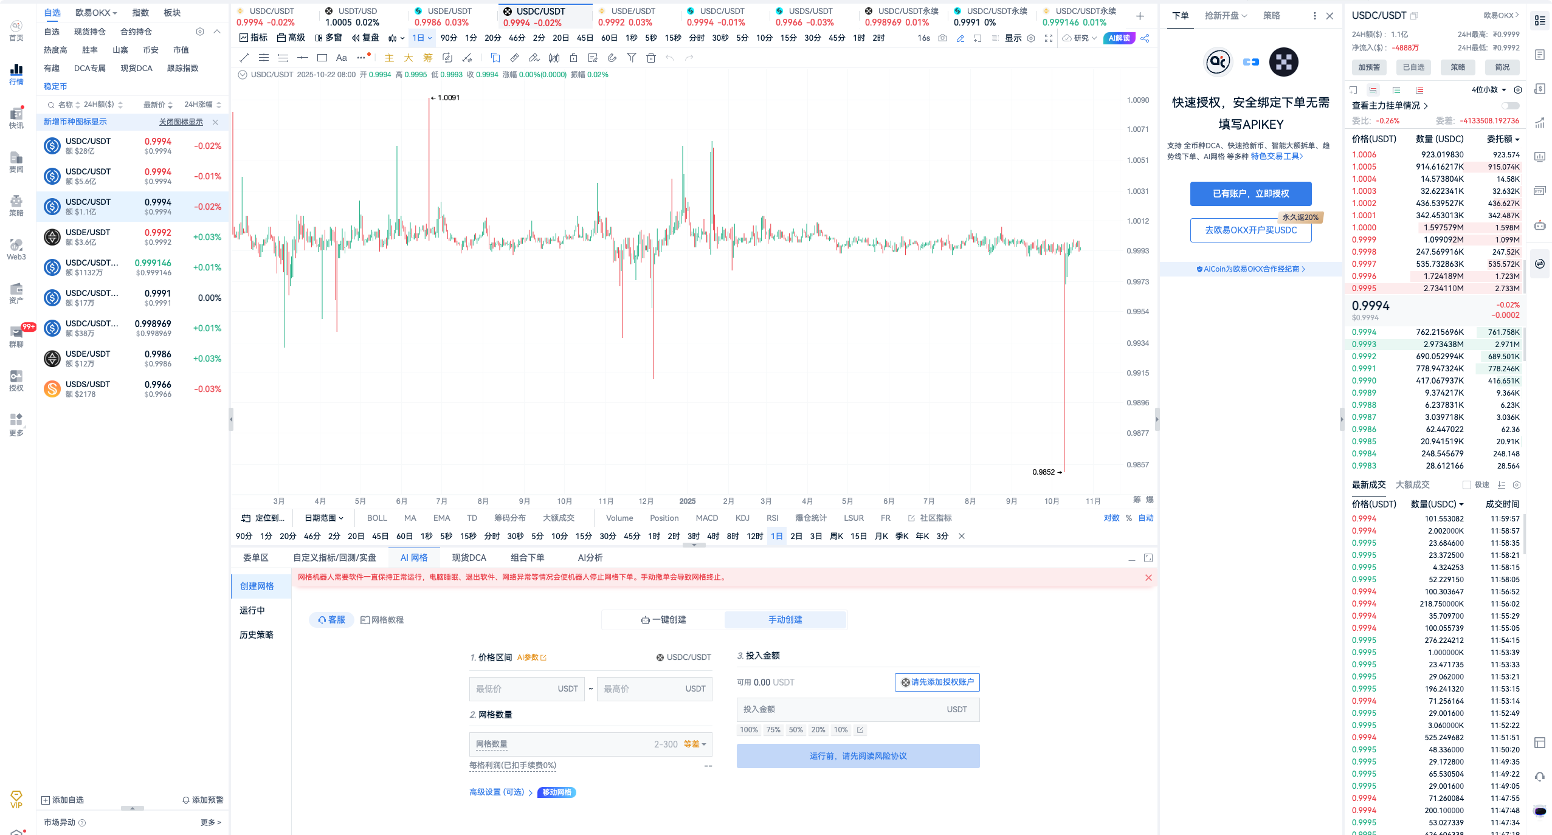Click the fullscreen chart icon
Viewport: 1552px width, 835px height.
click(x=1049, y=38)
